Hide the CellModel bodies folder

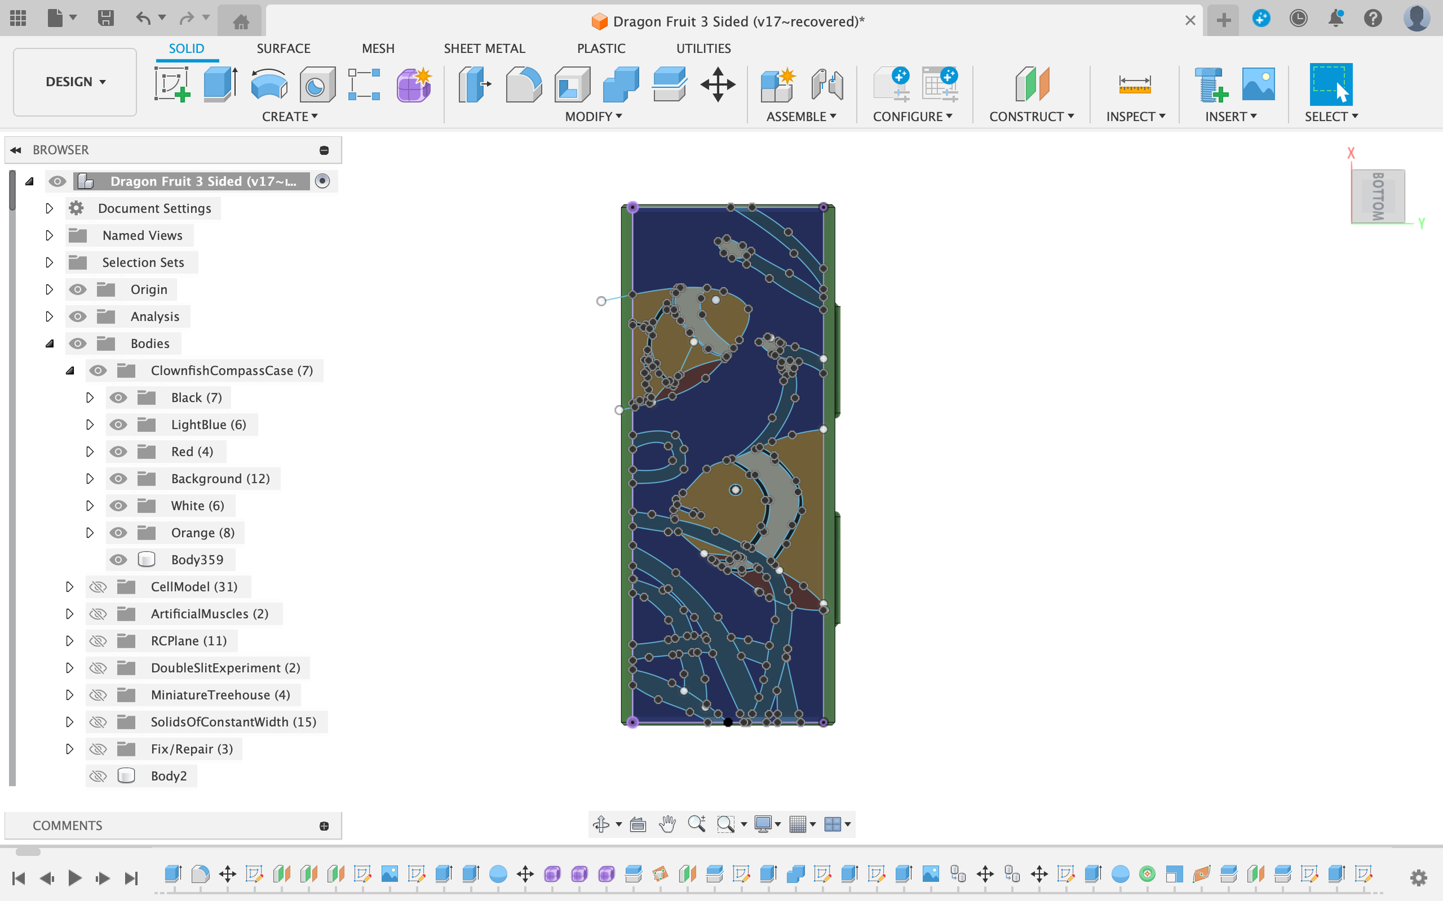(x=98, y=587)
